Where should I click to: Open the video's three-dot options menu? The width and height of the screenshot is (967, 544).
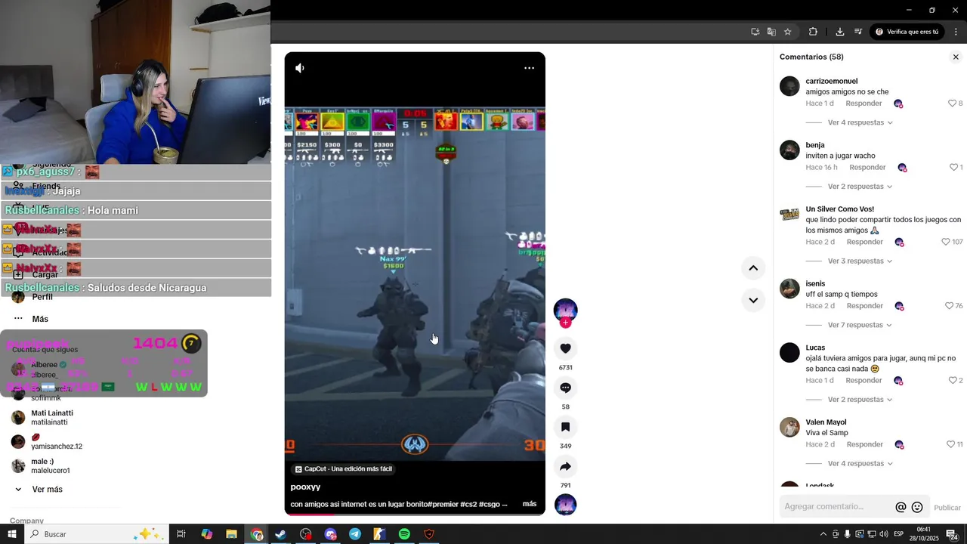coord(530,68)
